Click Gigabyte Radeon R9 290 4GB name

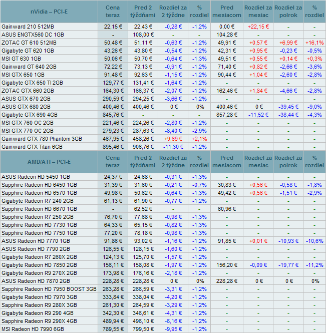pos(38,313)
